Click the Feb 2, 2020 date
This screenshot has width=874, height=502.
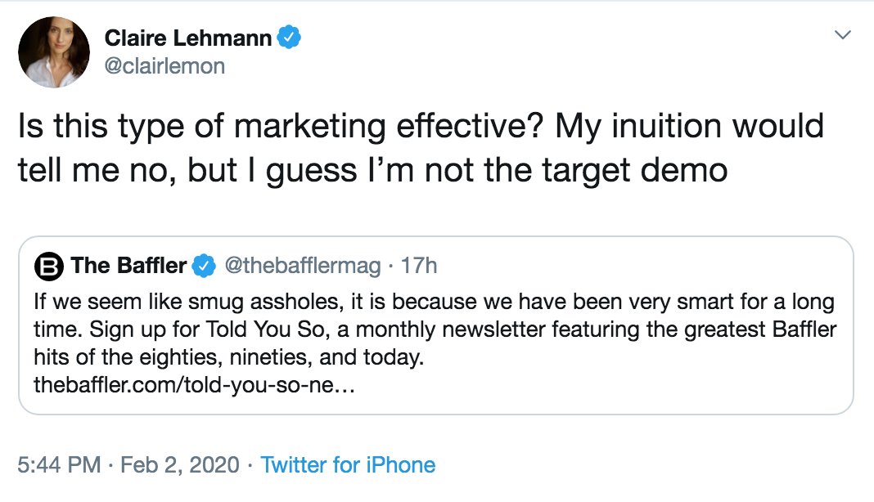[180, 465]
